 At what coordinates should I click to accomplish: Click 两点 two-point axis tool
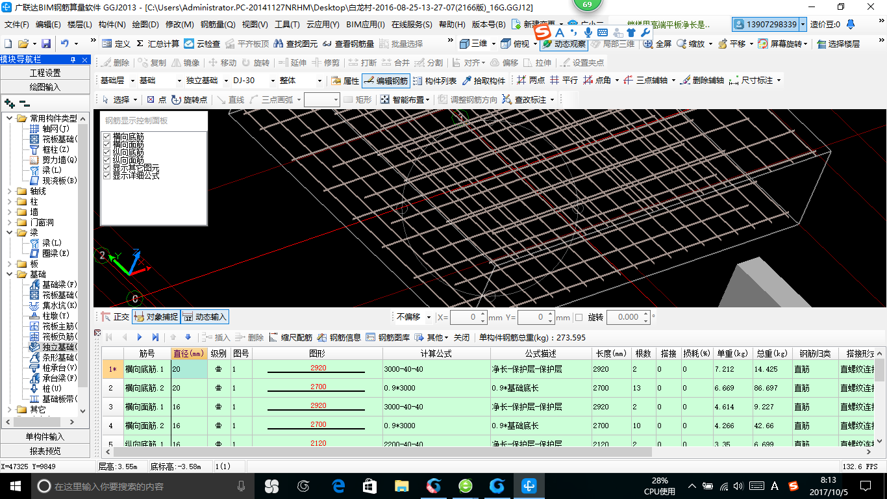coord(531,81)
